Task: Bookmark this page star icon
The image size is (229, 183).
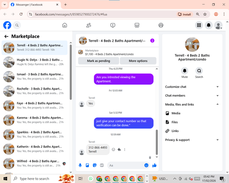Action: (x=205, y=14)
